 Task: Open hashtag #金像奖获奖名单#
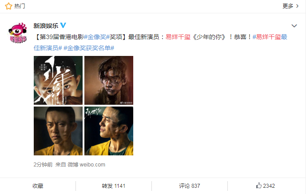pyautogui.click(x=89, y=48)
